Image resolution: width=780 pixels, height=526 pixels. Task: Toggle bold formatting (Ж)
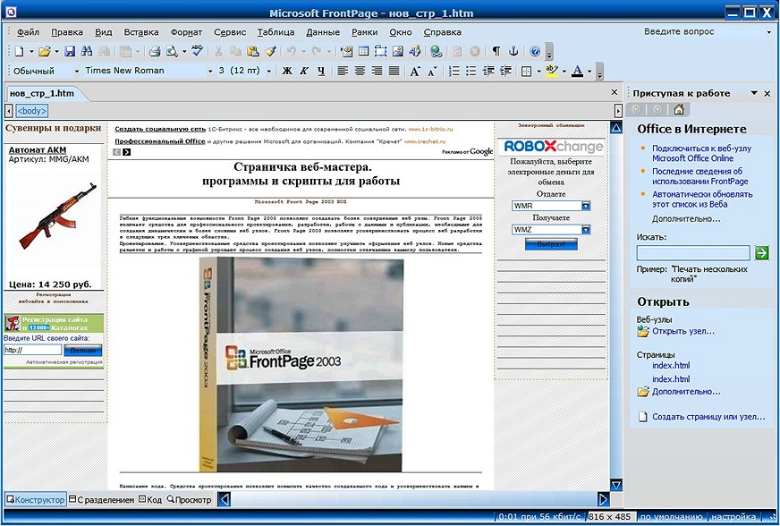[287, 72]
